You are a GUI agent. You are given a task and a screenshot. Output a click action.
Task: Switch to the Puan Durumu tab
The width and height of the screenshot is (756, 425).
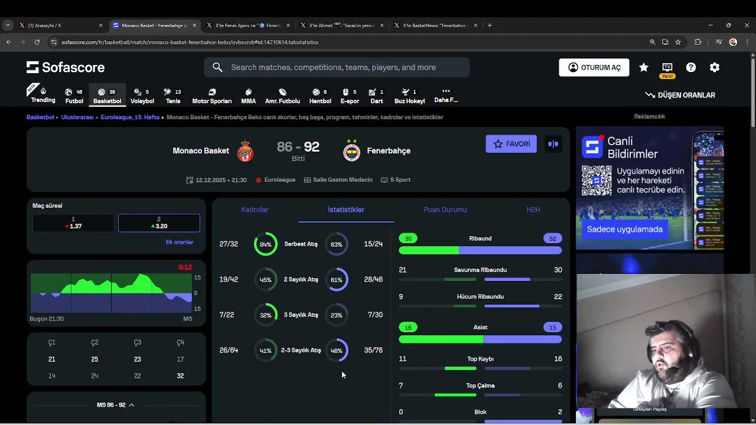(x=445, y=210)
